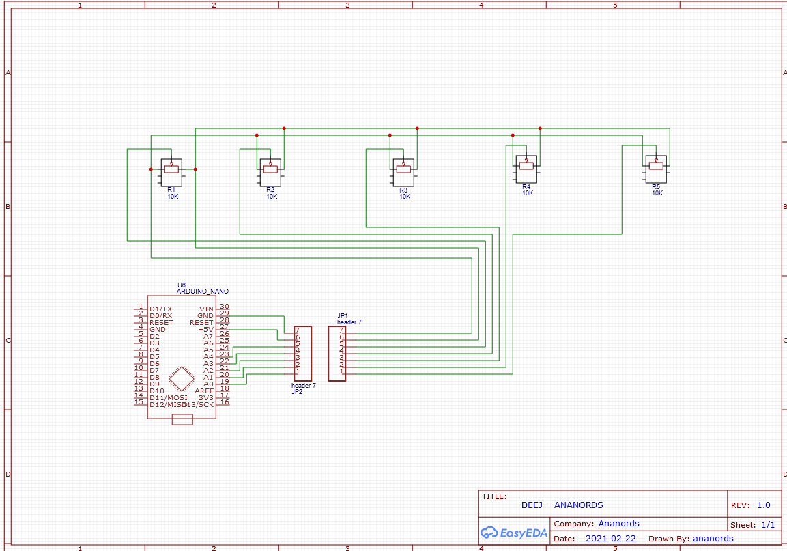Click the D0/RX pin label
787x551 pixels.
click(160, 316)
